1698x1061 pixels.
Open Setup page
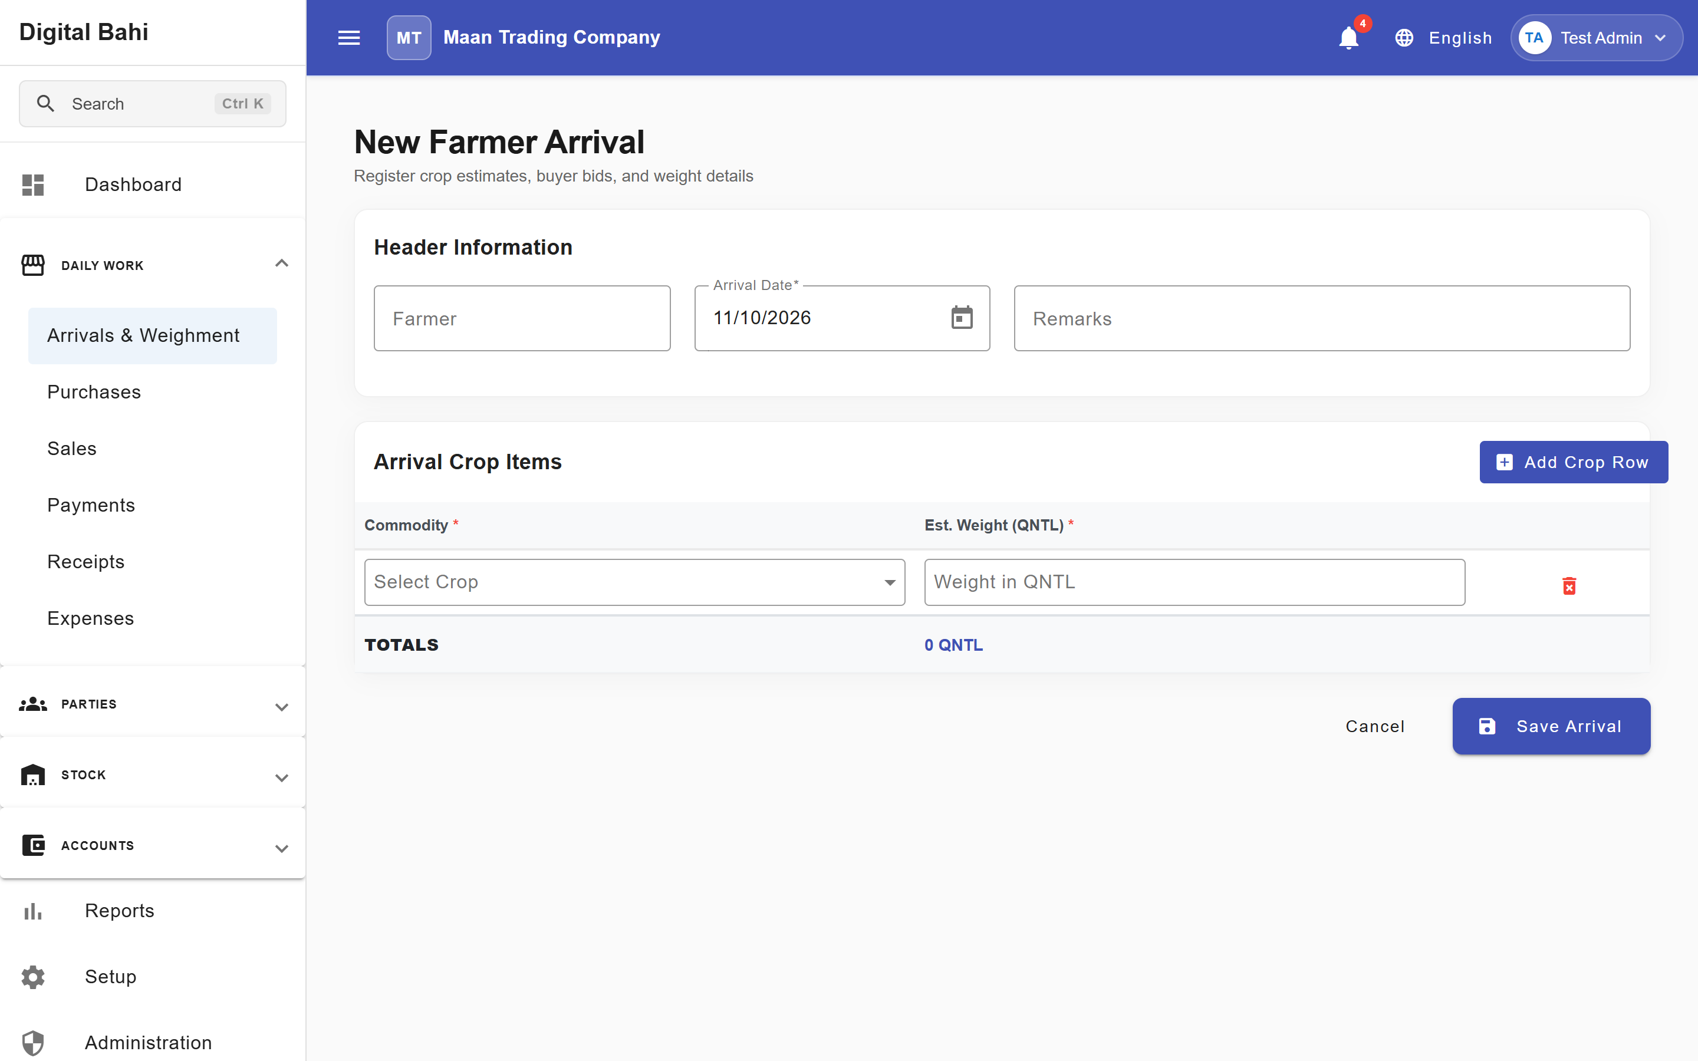tap(152, 977)
